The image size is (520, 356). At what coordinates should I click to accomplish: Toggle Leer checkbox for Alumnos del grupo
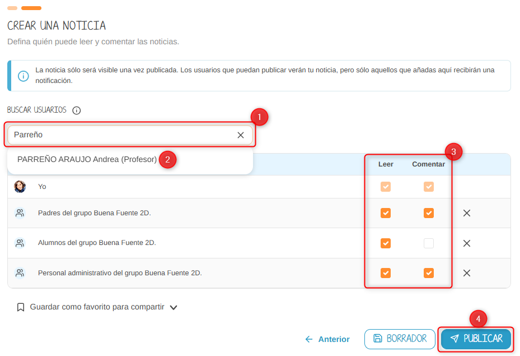click(x=385, y=243)
